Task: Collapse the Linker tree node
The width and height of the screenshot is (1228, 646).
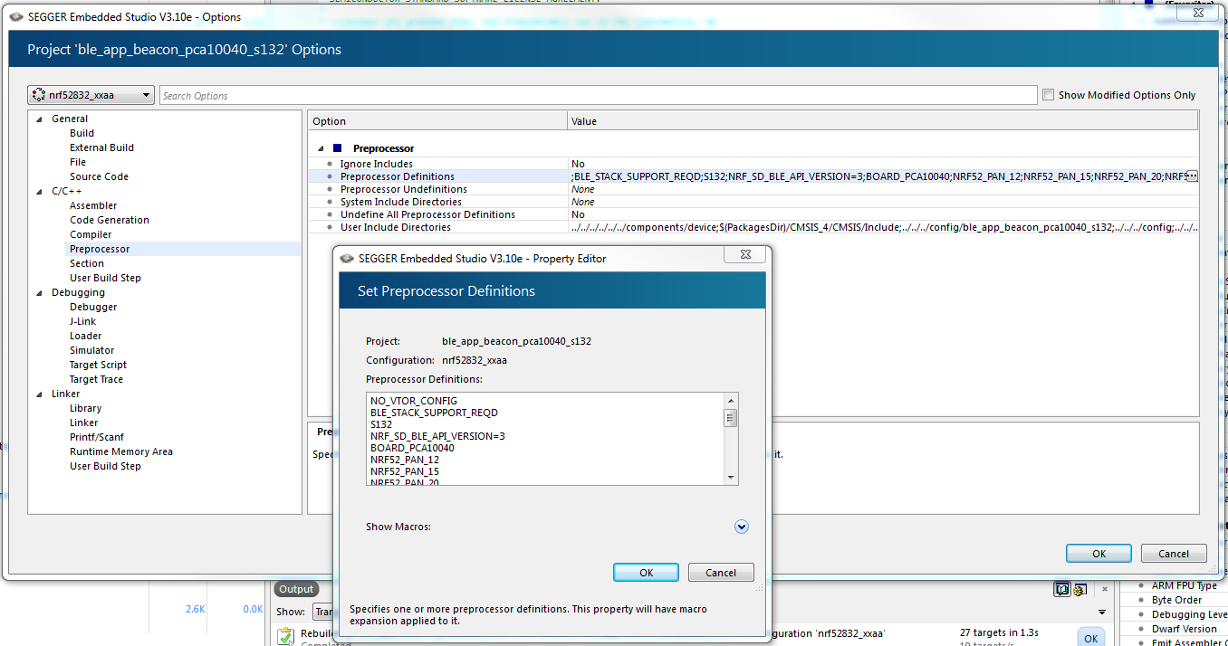Action: (x=39, y=394)
